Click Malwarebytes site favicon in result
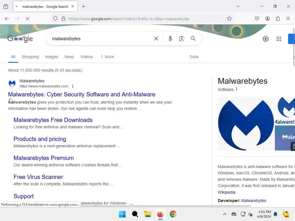 [x=12, y=83]
